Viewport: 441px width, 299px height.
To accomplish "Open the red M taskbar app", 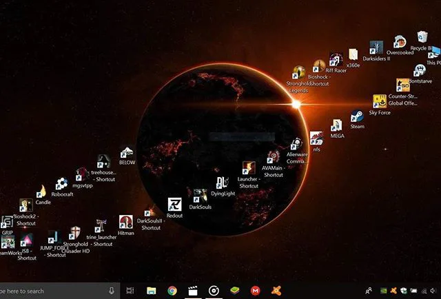I will [x=256, y=291].
